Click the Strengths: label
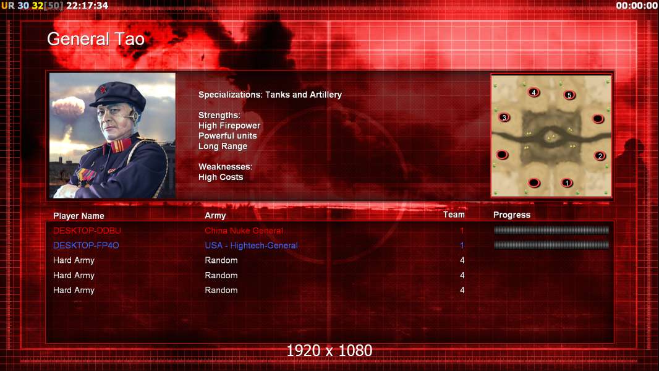This screenshot has height=371, width=659. pyautogui.click(x=219, y=115)
